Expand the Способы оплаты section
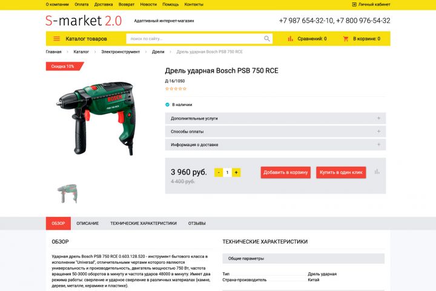 (x=276, y=132)
